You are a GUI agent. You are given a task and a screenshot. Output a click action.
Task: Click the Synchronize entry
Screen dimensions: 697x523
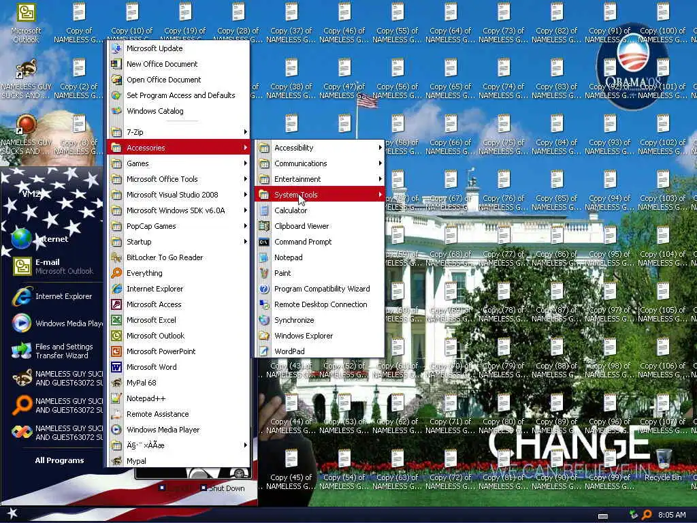coord(319,320)
